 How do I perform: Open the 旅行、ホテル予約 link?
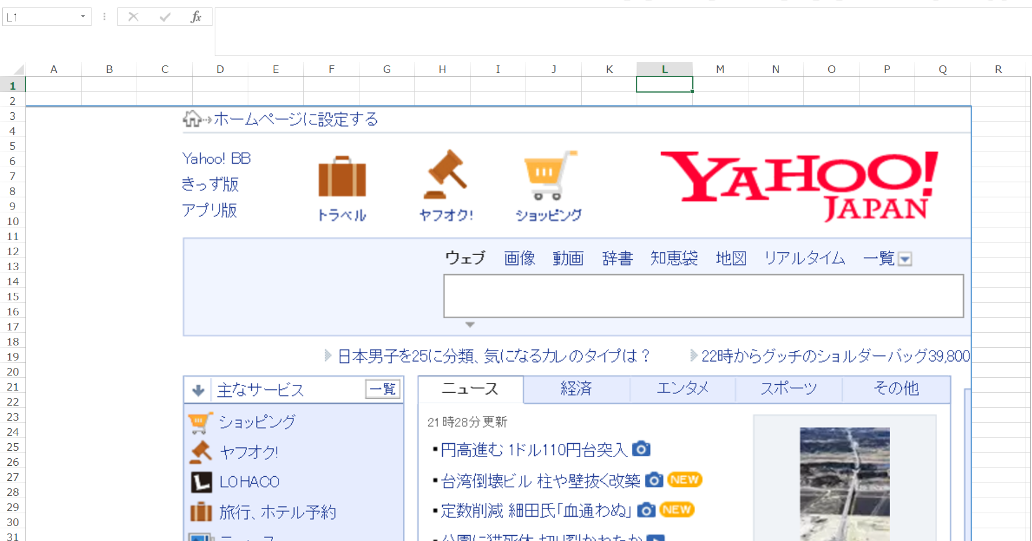click(x=278, y=512)
